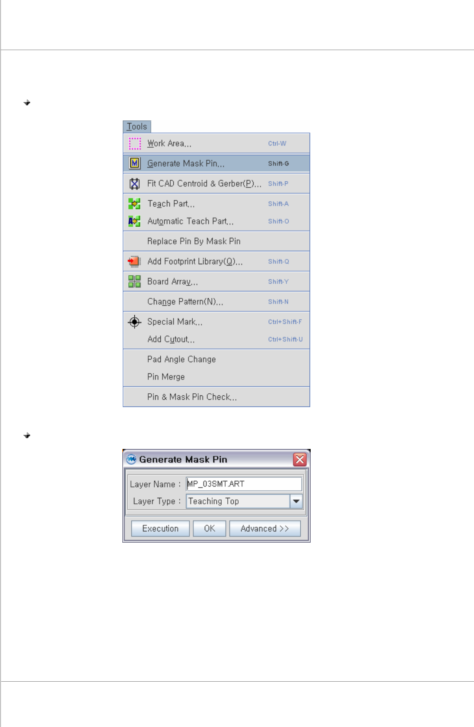The width and height of the screenshot is (474, 727).
Task: Confirm with the OK button
Action: [210, 528]
